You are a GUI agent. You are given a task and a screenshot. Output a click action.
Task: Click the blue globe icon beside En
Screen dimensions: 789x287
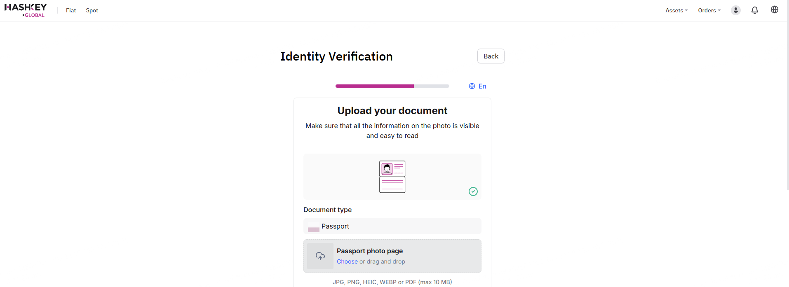[472, 86]
